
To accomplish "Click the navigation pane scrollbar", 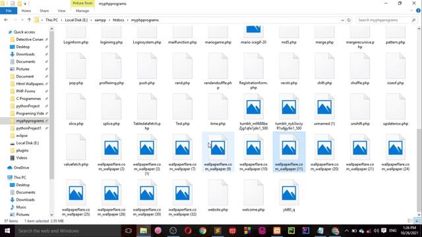I will (x=51, y=105).
